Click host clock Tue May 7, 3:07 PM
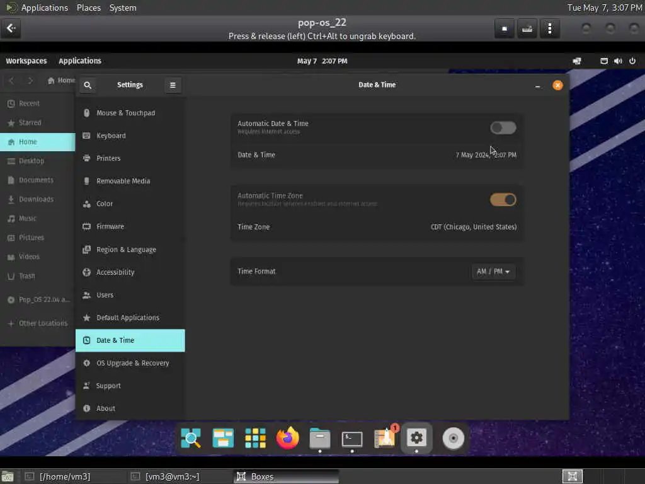The height and width of the screenshot is (484, 645). click(x=605, y=8)
